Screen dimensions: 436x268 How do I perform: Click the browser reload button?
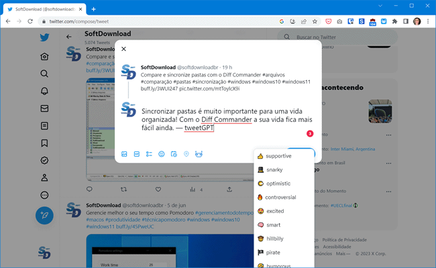coord(30,21)
